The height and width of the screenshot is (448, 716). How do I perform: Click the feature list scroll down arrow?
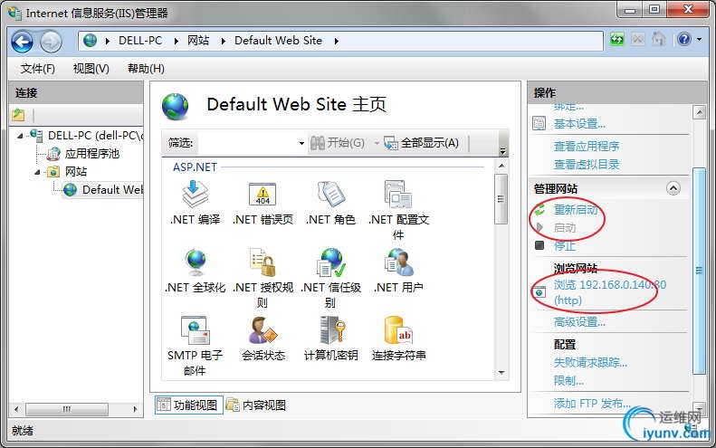tap(501, 373)
